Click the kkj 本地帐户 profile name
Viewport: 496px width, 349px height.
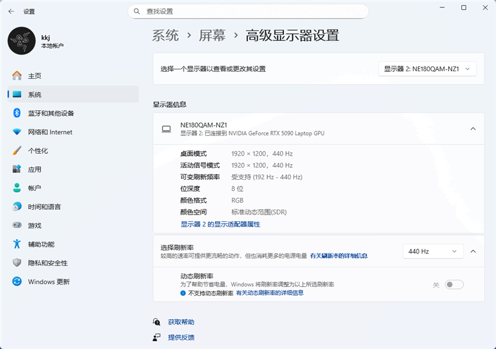[52, 42]
